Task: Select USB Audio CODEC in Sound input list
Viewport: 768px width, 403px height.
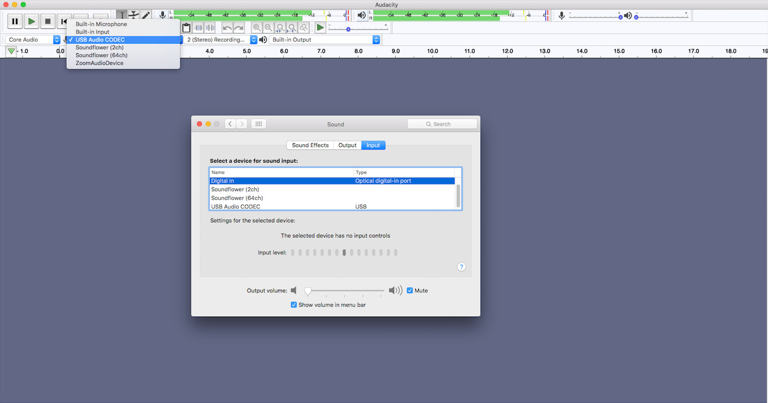Action: (332, 206)
